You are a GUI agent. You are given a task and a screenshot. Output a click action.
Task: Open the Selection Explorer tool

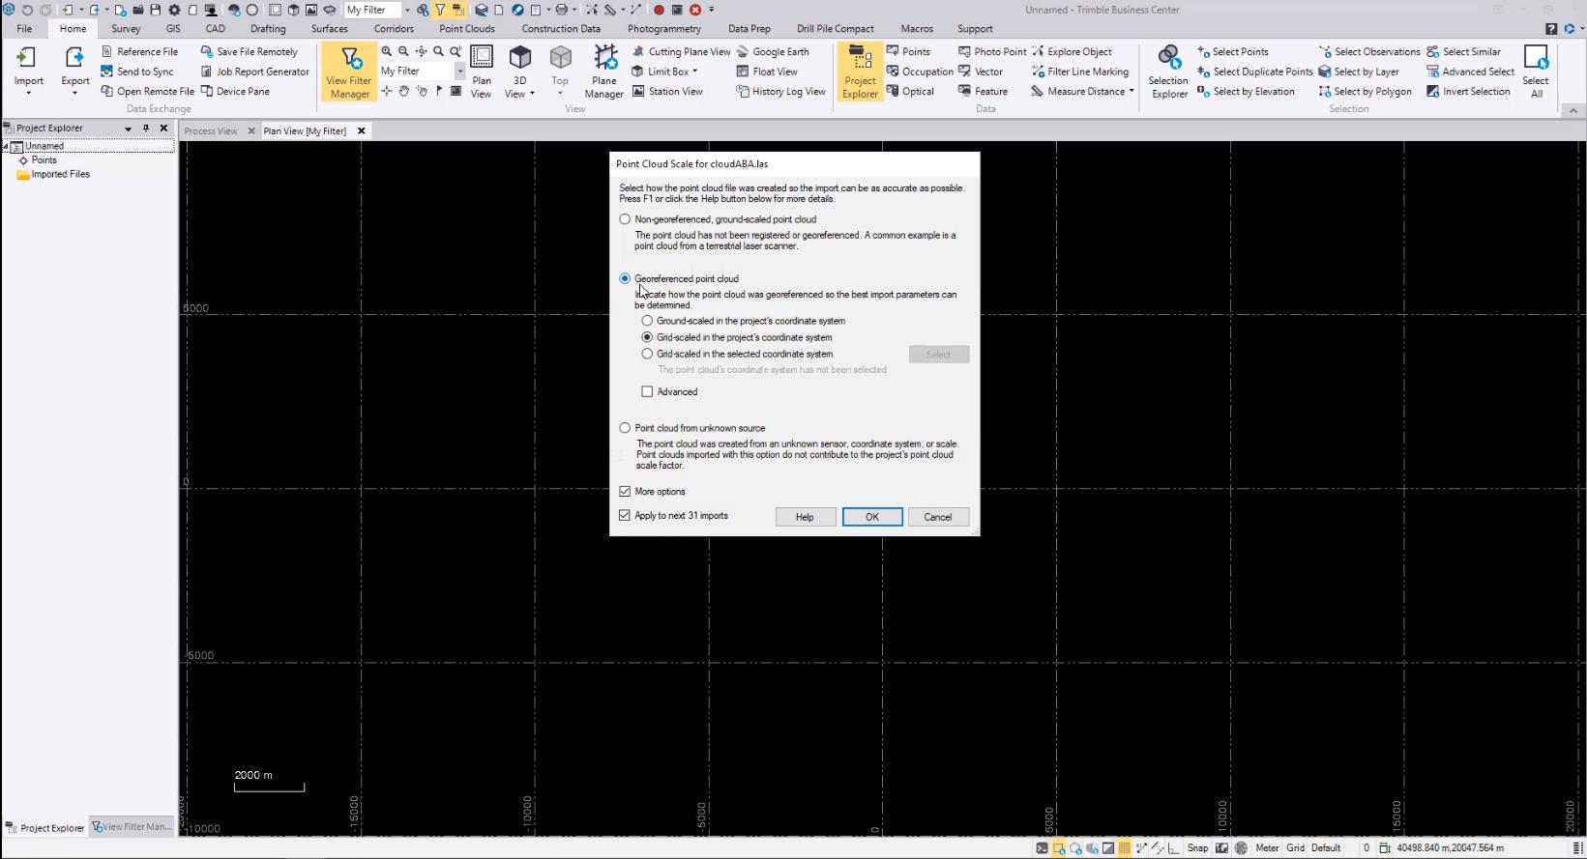click(x=1168, y=72)
